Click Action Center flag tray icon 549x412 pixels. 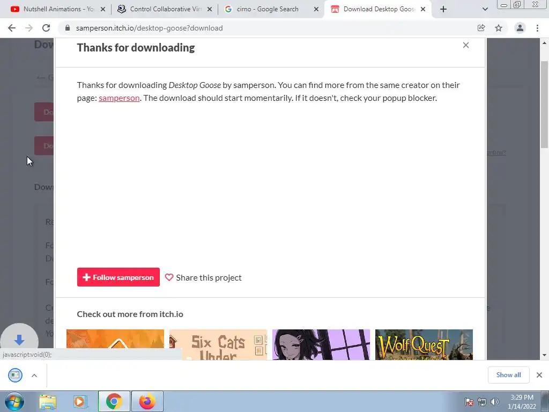click(469, 402)
